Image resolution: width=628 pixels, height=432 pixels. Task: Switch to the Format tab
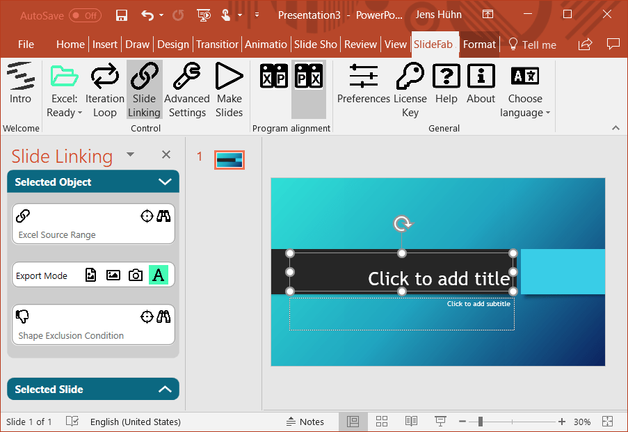pyautogui.click(x=479, y=44)
